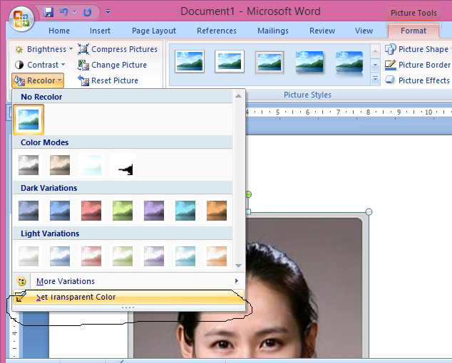The image size is (452, 363).
Task: Apply the first picture style (simple white frame)
Action: pyautogui.click(x=190, y=61)
